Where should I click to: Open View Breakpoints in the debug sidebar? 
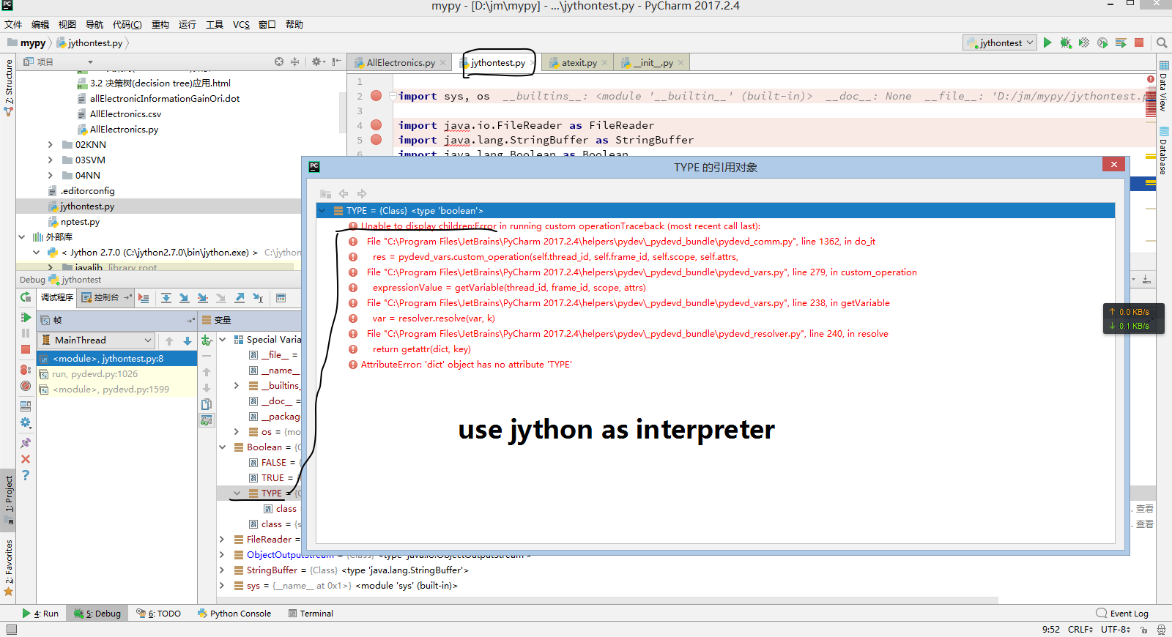(26, 370)
